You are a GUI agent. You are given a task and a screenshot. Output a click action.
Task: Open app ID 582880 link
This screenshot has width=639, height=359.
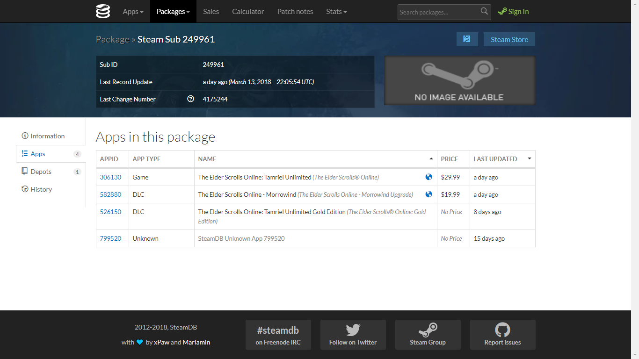coord(110,194)
